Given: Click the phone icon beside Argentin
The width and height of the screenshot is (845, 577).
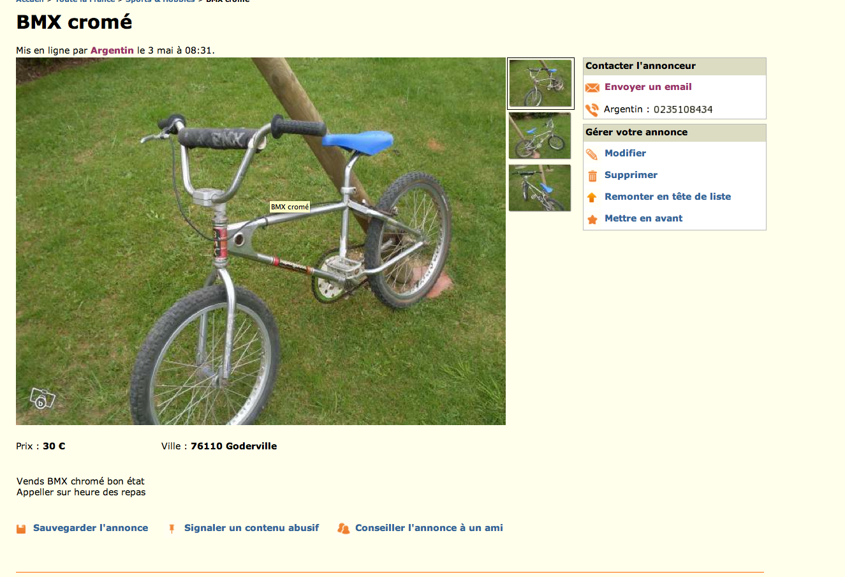Looking at the screenshot, I should tap(592, 110).
